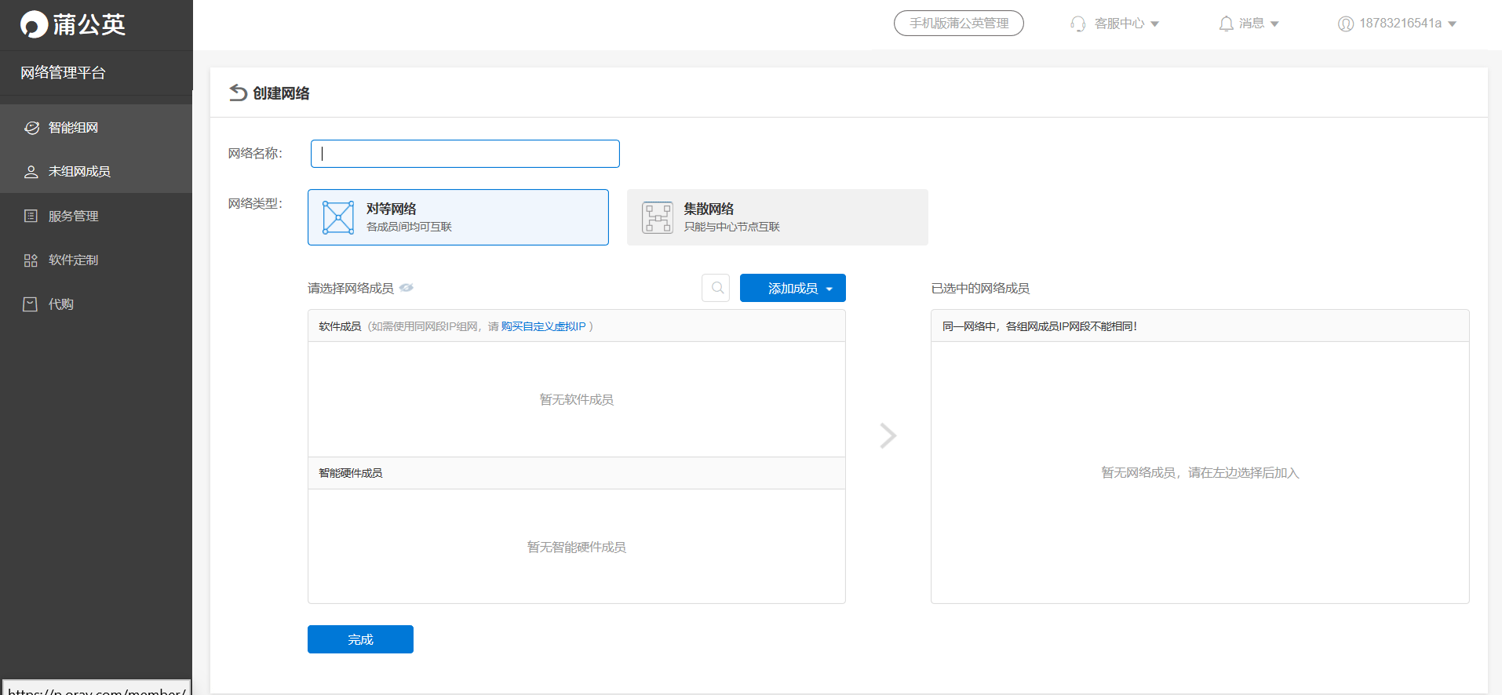Open the 添加成员 dropdown
1502x695 pixels.
(x=793, y=288)
